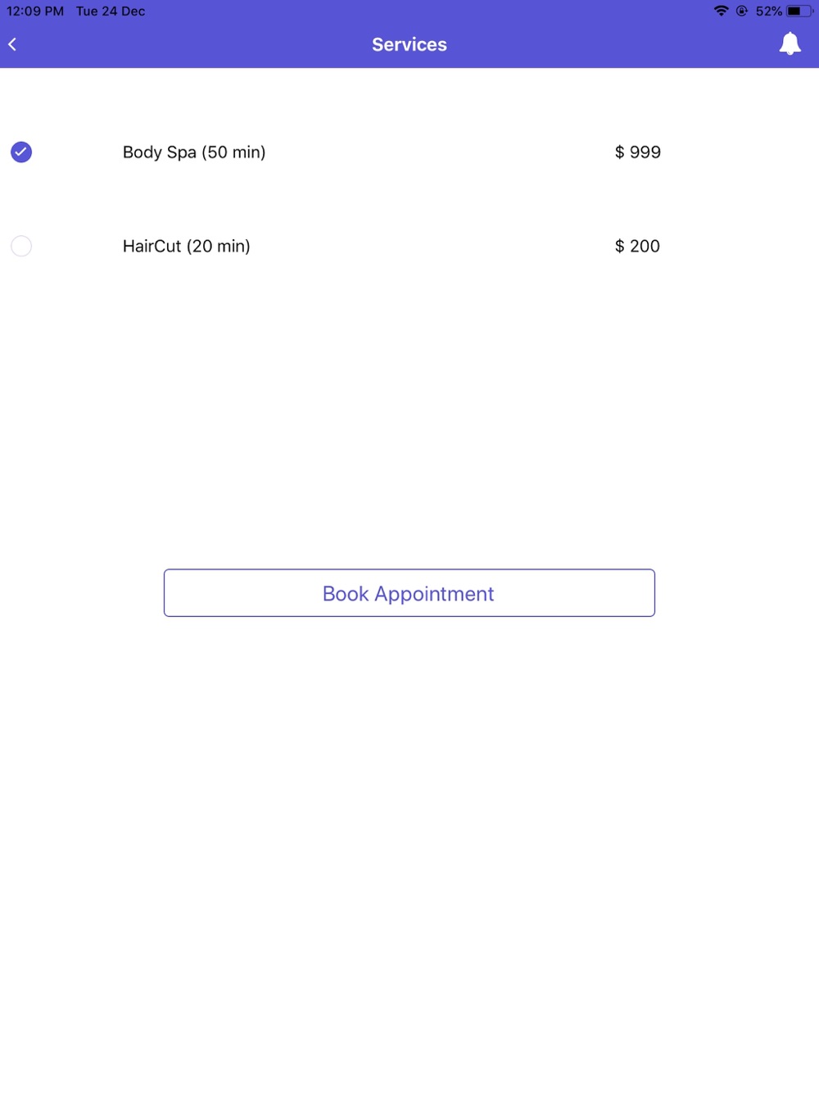Tap the 'Body Spa' service name
This screenshot has width=819, height=1093.
click(160, 152)
